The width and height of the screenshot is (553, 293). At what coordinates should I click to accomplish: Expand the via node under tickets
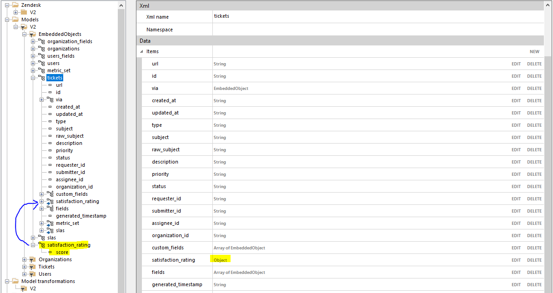41,99
